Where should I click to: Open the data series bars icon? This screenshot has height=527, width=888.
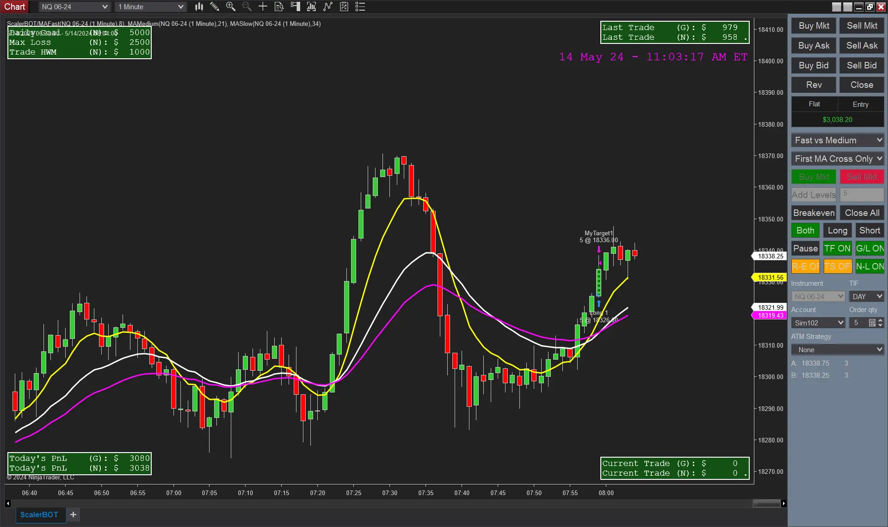(311, 6)
